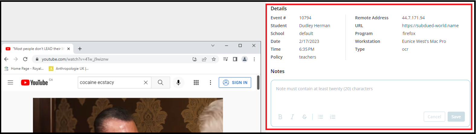Toggle bold formatting in Notes
476x134 pixels.
(x=280, y=117)
